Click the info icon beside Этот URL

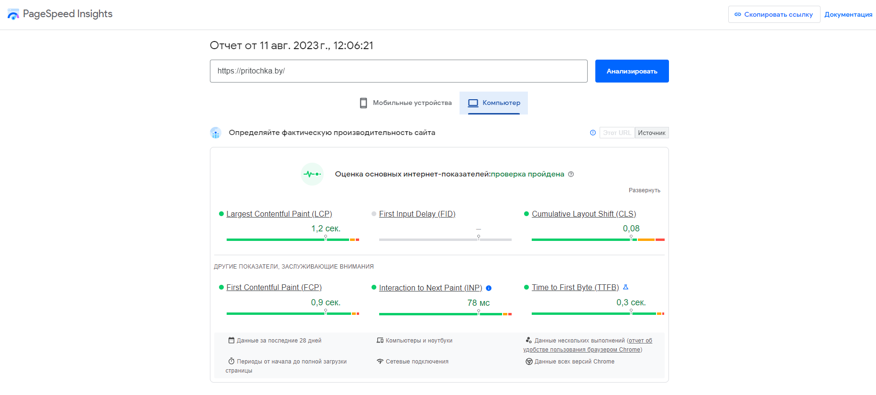tap(593, 133)
